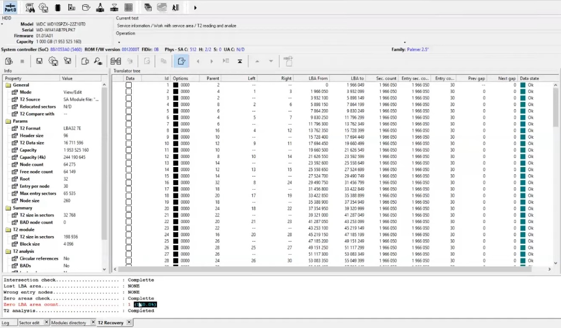Click the stacked windows icon in top toolbar

(x=148, y=7)
